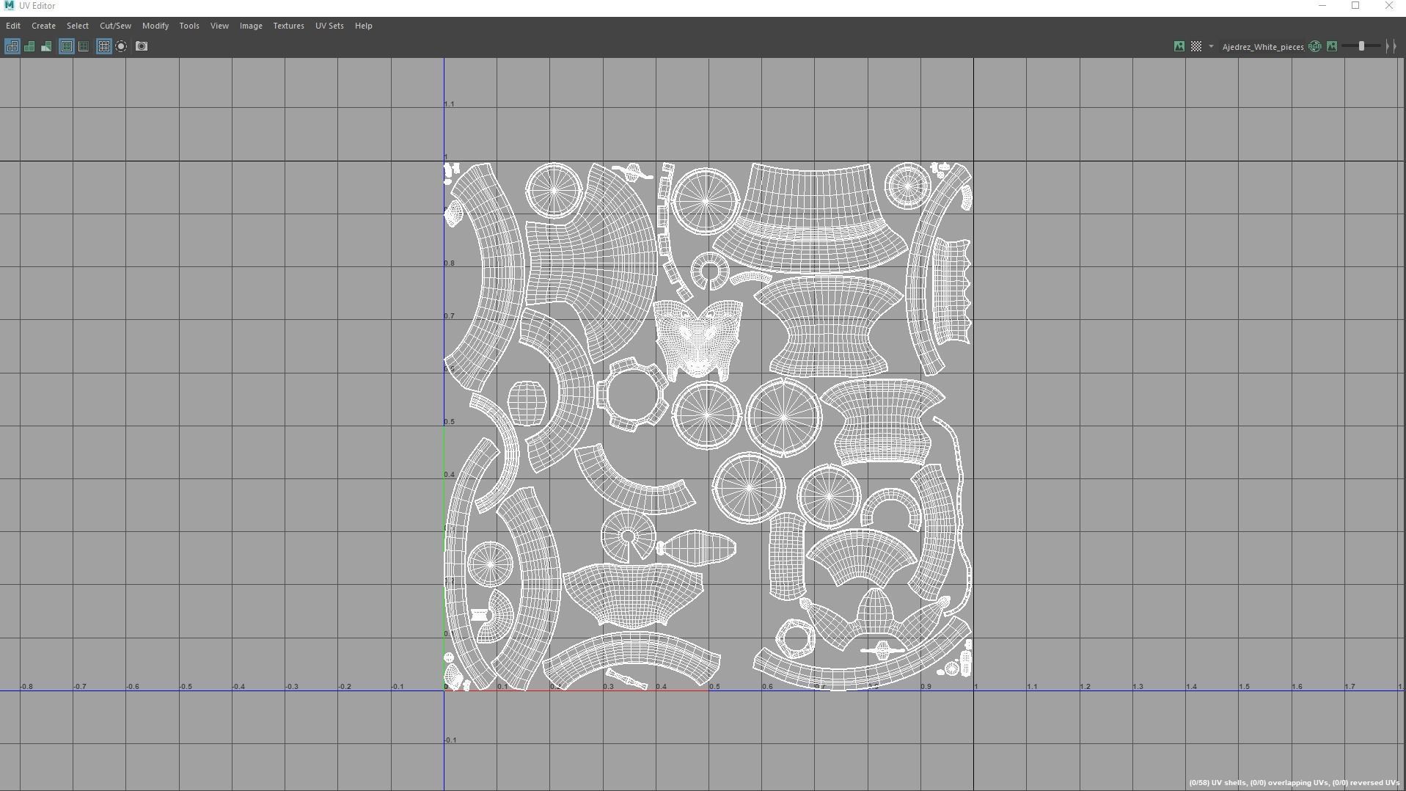Open the Modify menu
The image size is (1406, 791).
click(x=155, y=26)
